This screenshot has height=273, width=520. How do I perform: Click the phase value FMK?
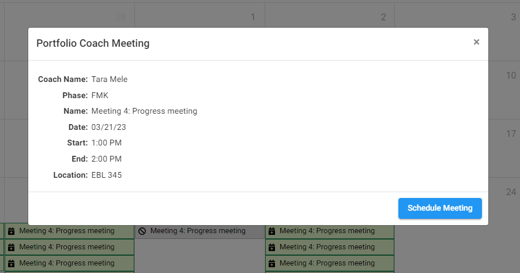pos(100,95)
